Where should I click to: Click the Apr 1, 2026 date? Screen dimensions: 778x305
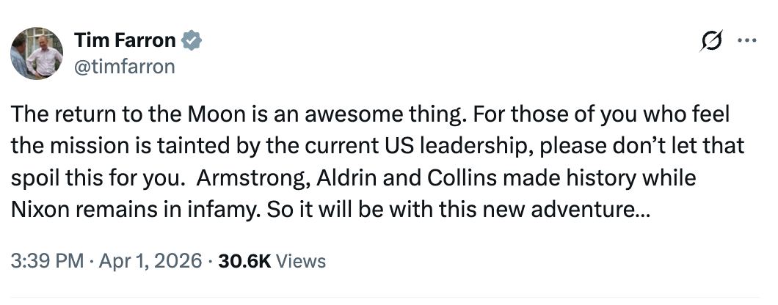coord(151,261)
